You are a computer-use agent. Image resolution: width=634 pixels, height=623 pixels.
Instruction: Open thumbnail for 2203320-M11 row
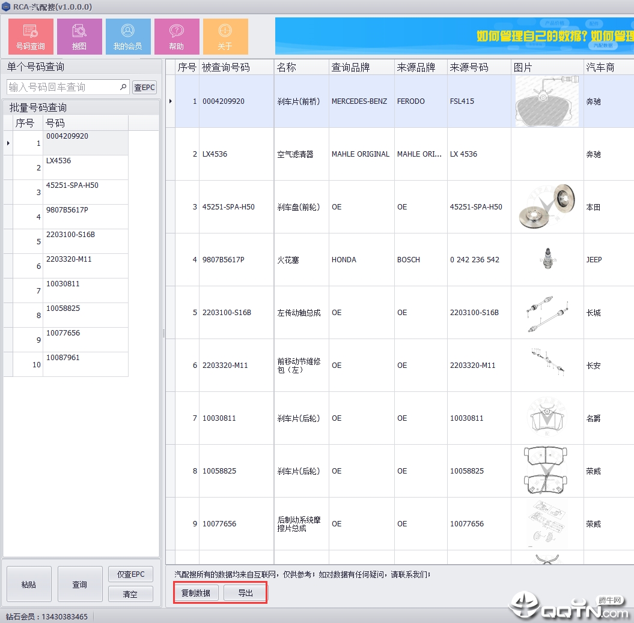tap(548, 361)
